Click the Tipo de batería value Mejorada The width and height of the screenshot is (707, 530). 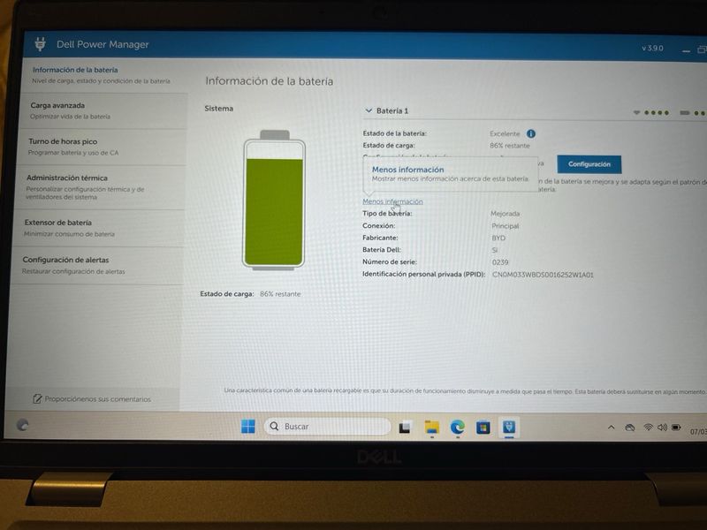pyautogui.click(x=505, y=214)
